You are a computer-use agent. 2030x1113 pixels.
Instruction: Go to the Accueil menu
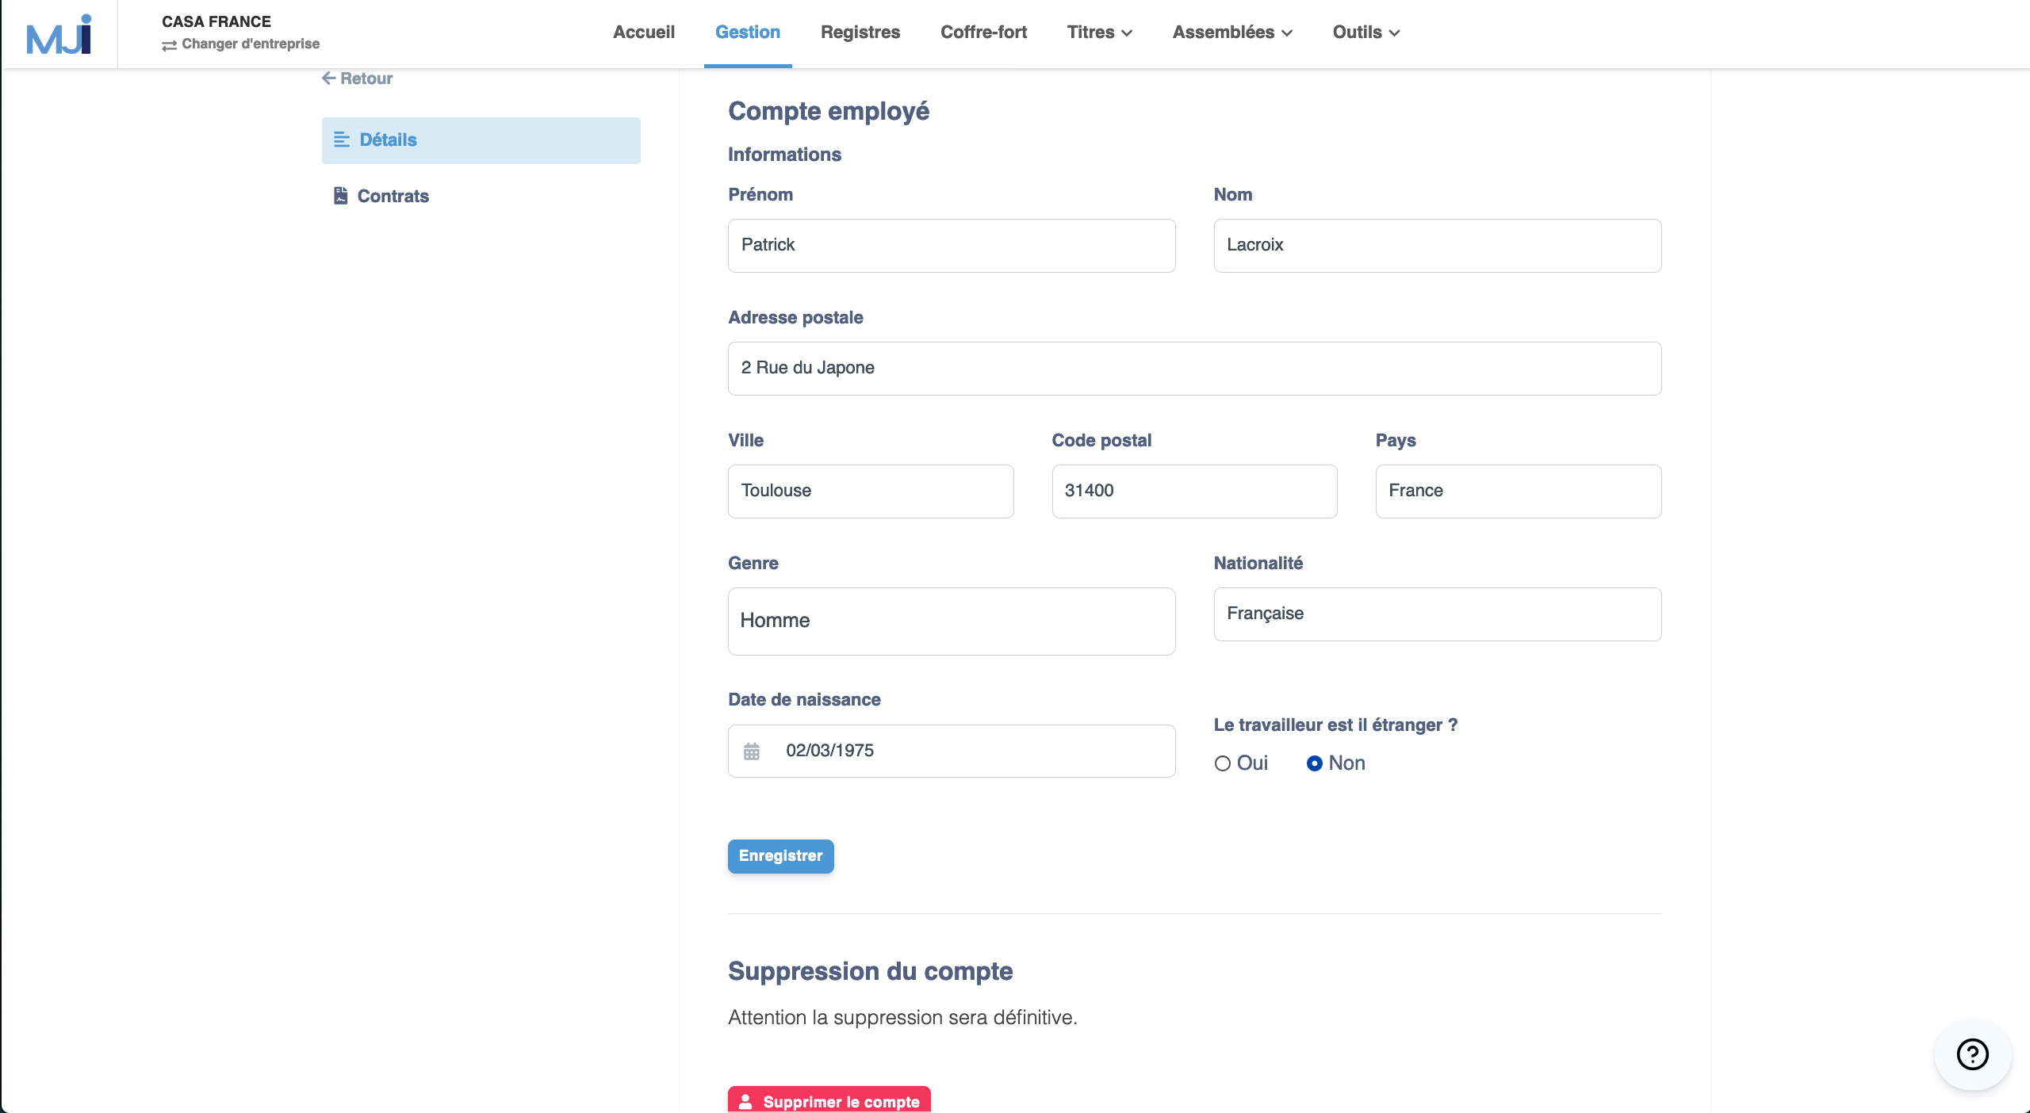(x=644, y=33)
